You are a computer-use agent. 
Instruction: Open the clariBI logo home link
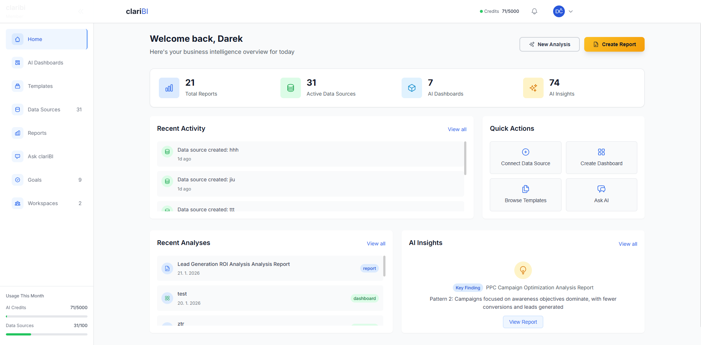click(x=137, y=11)
